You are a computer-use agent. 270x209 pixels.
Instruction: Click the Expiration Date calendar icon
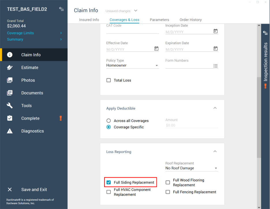[215, 49]
